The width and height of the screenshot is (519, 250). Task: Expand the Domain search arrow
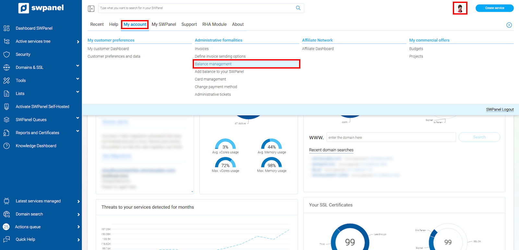pos(78,214)
